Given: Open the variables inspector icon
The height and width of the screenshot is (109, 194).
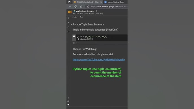Looking at the screenshot, I should pos(68,27).
